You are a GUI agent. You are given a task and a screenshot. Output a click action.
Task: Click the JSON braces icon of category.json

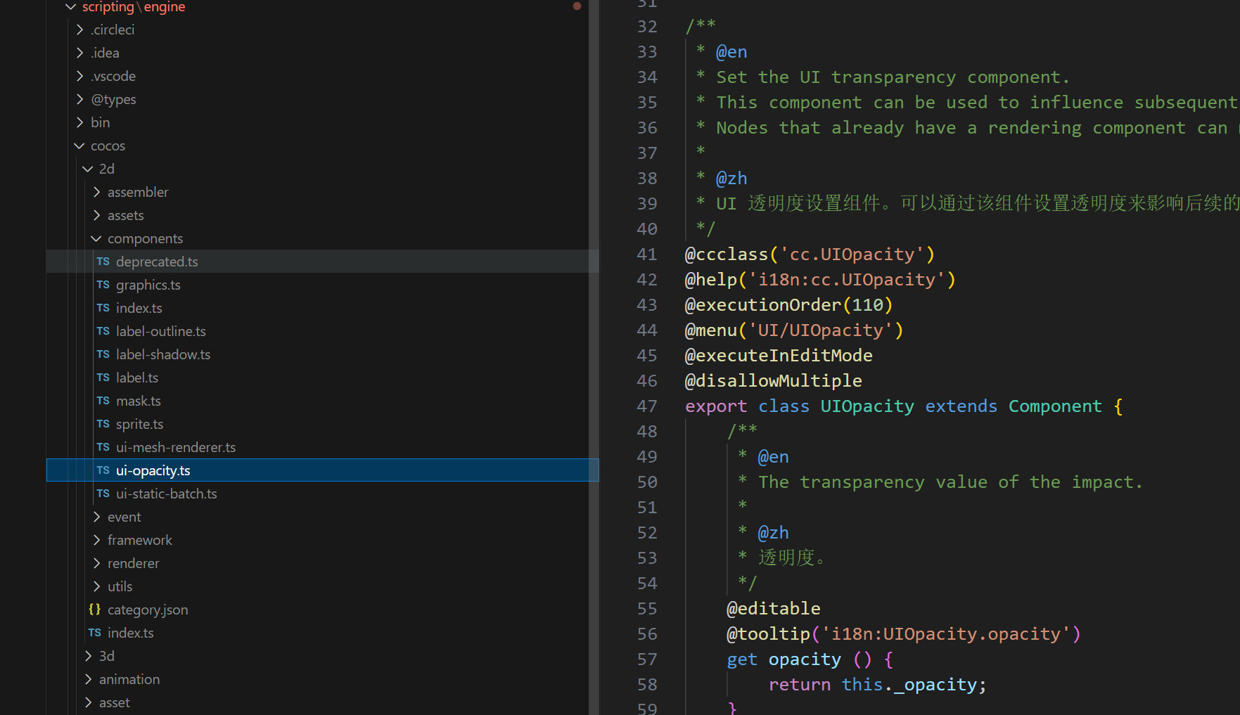click(95, 610)
